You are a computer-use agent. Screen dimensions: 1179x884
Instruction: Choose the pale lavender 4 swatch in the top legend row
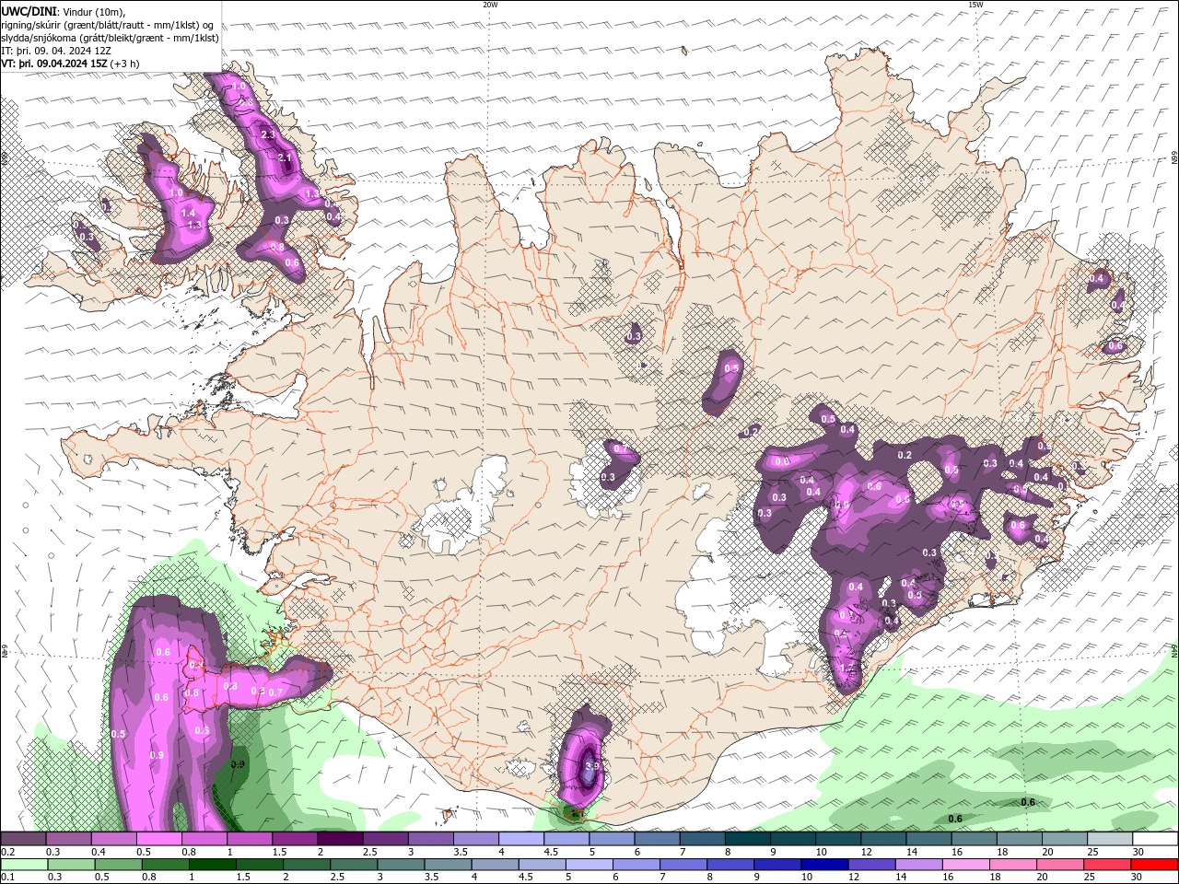point(519,839)
